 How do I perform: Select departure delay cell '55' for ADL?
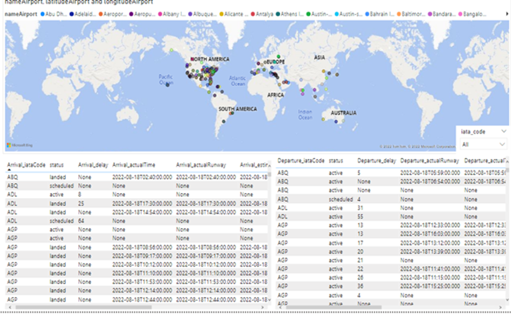tap(361, 217)
